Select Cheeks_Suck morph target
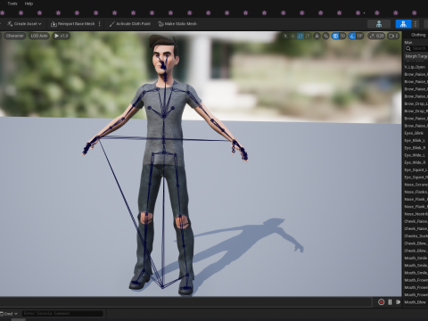428x321 pixels. coord(416,236)
